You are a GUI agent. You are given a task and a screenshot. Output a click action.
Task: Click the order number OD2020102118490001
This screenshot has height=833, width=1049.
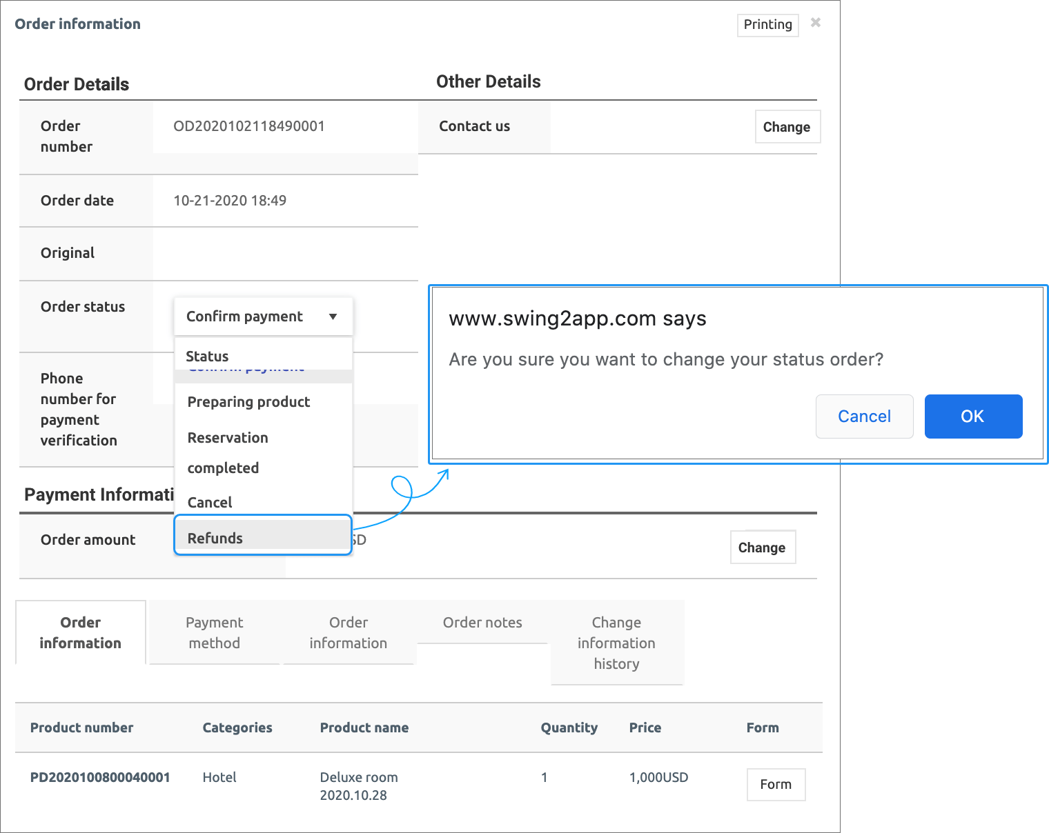click(x=248, y=126)
